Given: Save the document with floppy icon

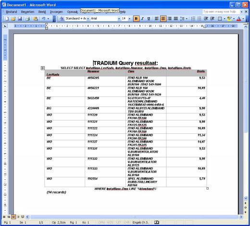Looking at the screenshot, I should (x=20, y=19).
